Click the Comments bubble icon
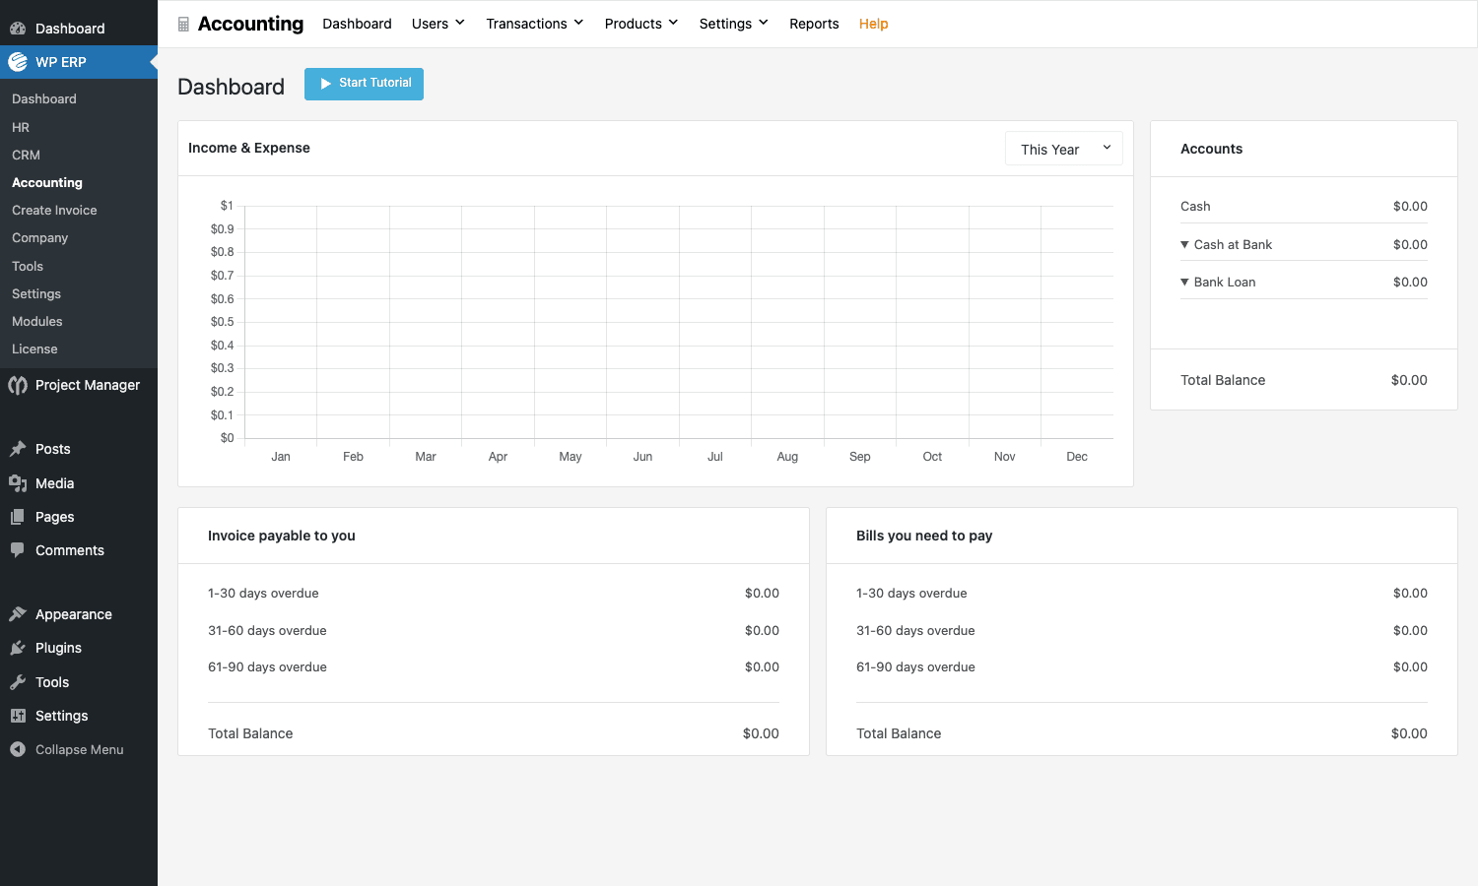 18,550
